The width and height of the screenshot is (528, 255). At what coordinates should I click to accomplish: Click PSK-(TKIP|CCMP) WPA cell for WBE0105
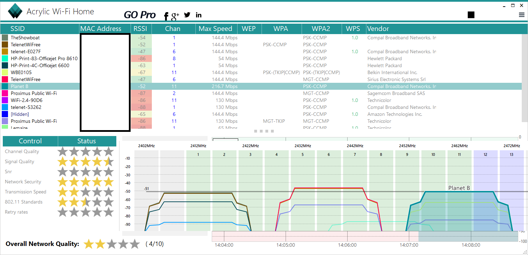(x=281, y=72)
